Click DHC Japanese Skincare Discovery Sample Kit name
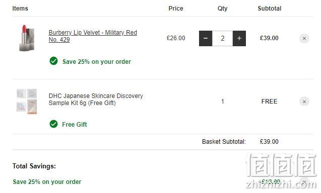The height and width of the screenshot is (193, 321). (x=96, y=99)
